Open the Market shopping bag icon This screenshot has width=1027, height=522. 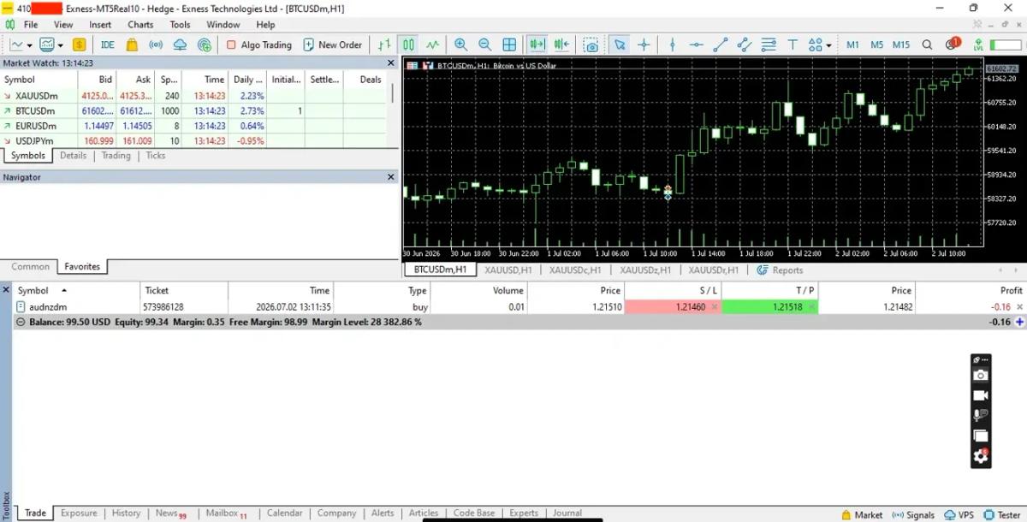pos(132,44)
